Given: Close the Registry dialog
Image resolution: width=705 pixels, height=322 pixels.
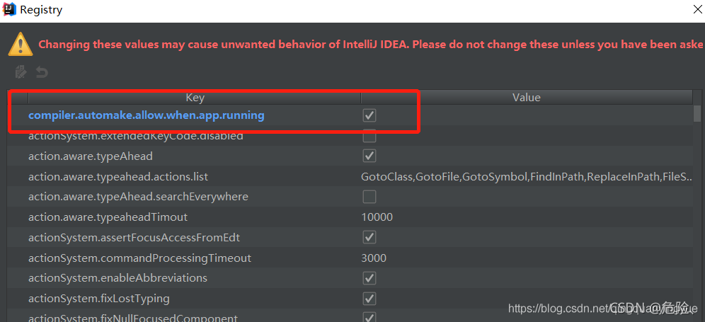Looking at the screenshot, I should coord(698,9).
